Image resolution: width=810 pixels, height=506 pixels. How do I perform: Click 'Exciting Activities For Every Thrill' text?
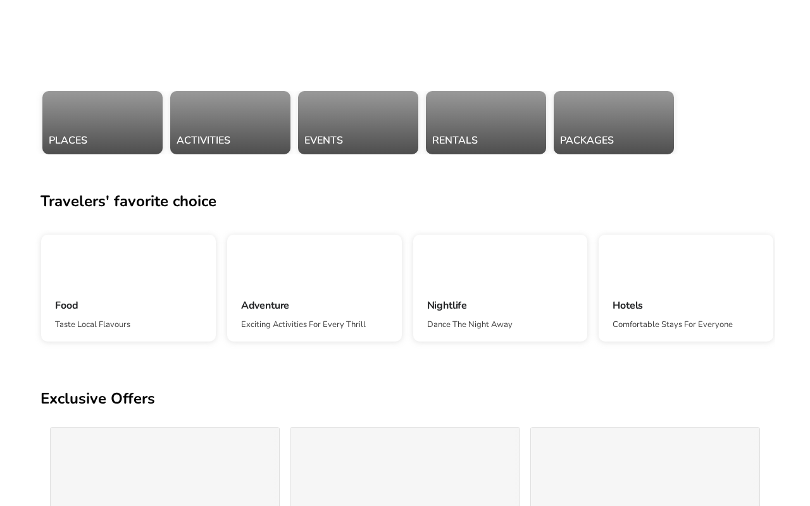tap(303, 324)
